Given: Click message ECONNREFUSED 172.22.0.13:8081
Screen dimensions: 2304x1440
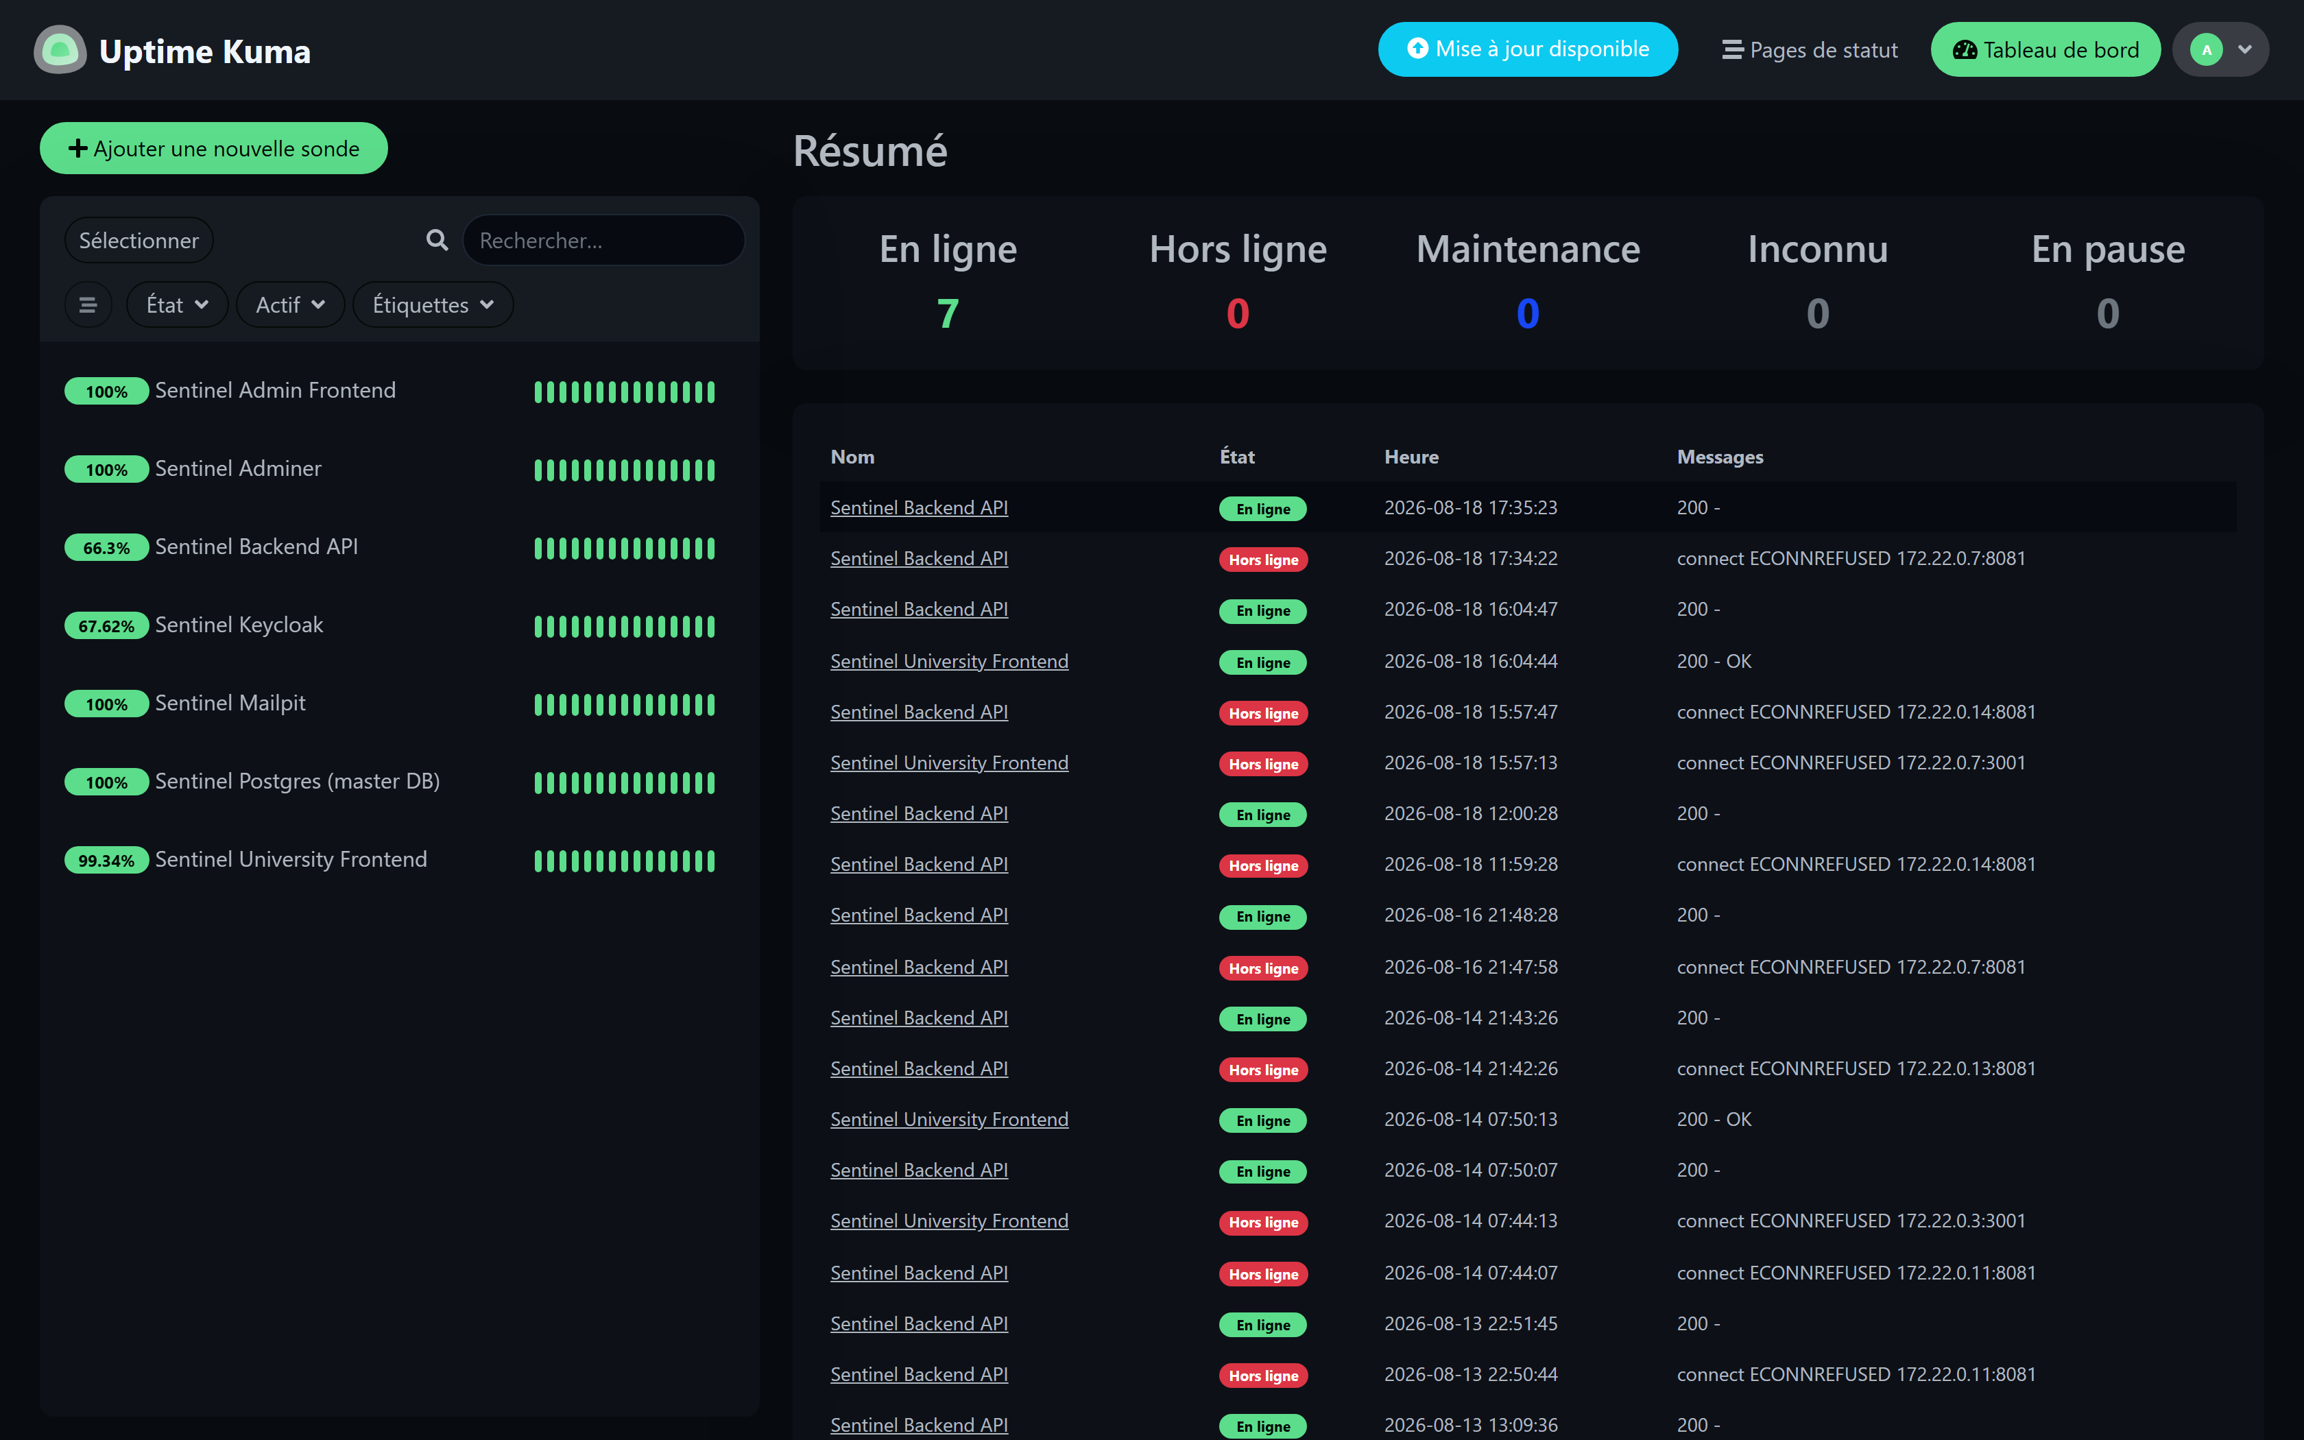Looking at the screenshot, I should (1856, 1068).
